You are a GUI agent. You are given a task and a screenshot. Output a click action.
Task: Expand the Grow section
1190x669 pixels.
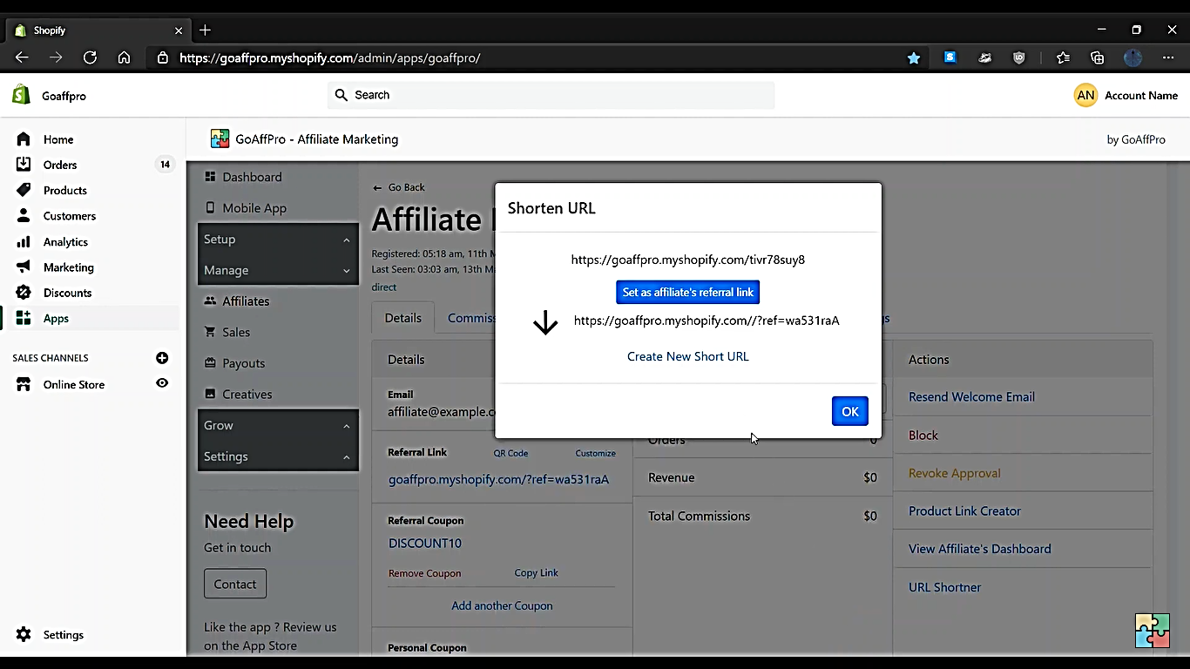tap(278, 425)
